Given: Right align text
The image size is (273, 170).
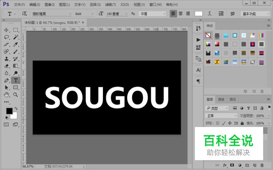Looking at the screenshot, I should coord(188,13).
